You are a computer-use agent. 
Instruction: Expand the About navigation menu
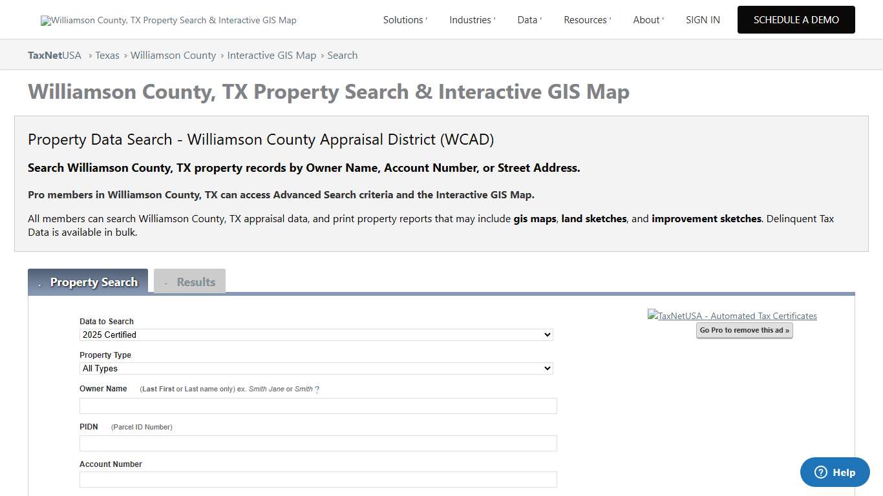tap(647, 20)
